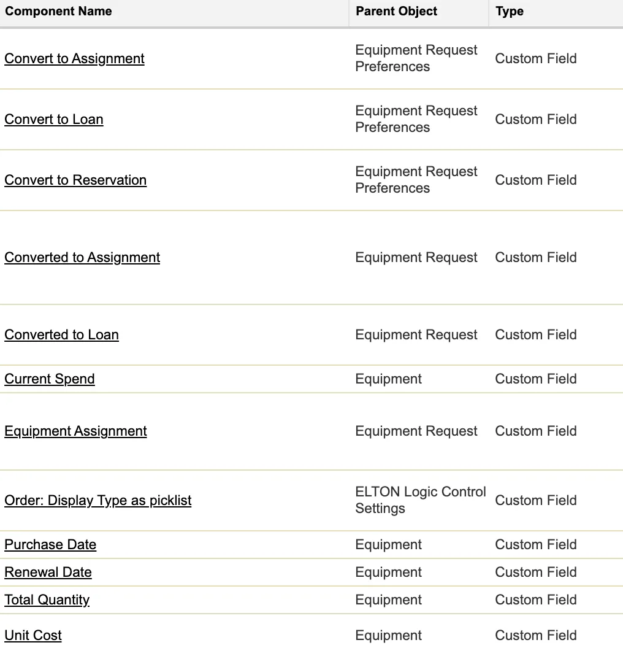Open Order: Display Type as picklist link
The height and width of the screenshot is (648, 623).
[98, 501]
